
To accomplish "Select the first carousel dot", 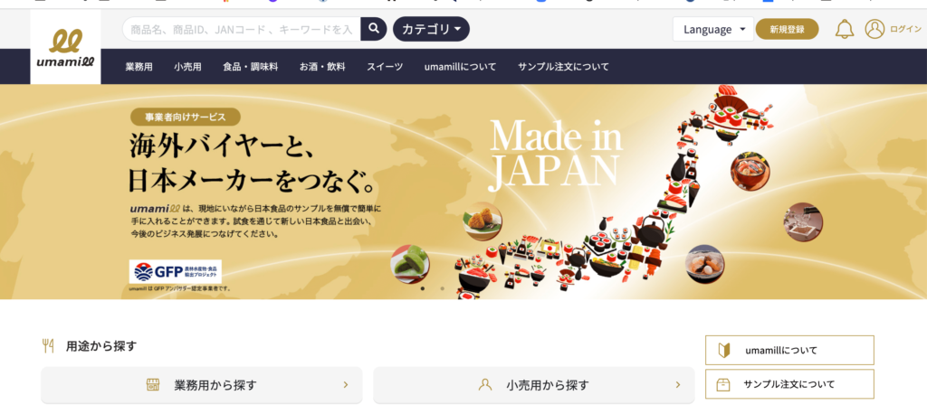I will 422,288.
